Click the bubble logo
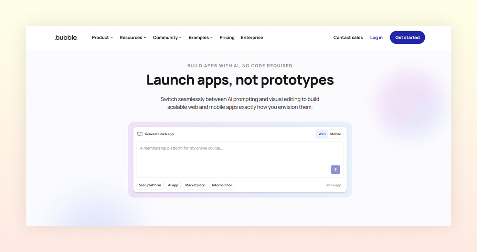This screenshot has width=477, height=252. (66, 37)
